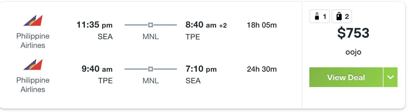Select the 24h 30m return duration
The image size is (408, 112).
(x=262, y=69)
